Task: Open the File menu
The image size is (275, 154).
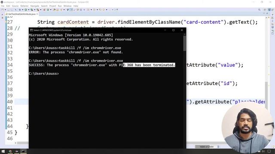Action: (x=3, y=6)
